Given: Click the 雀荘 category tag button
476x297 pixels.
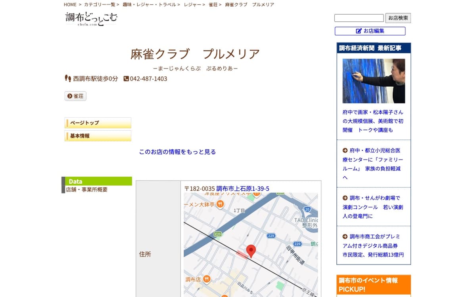Looking at the screenshot, I should [75, 96].
